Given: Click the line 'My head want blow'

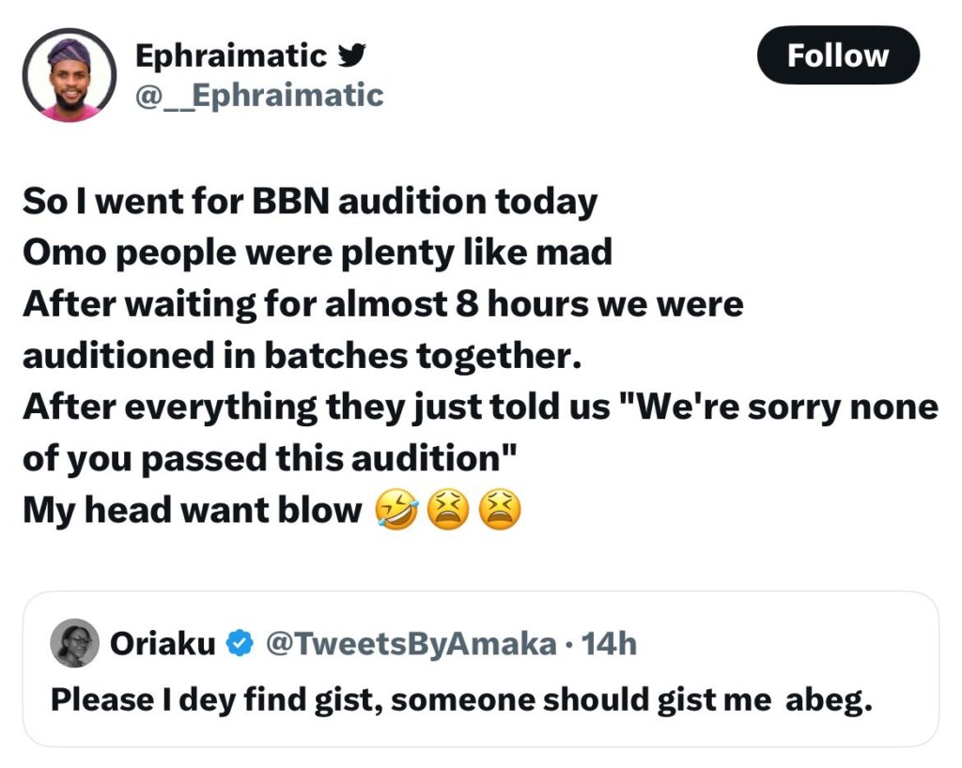Looking at the screenshot, I should click(x=192, y=510).
